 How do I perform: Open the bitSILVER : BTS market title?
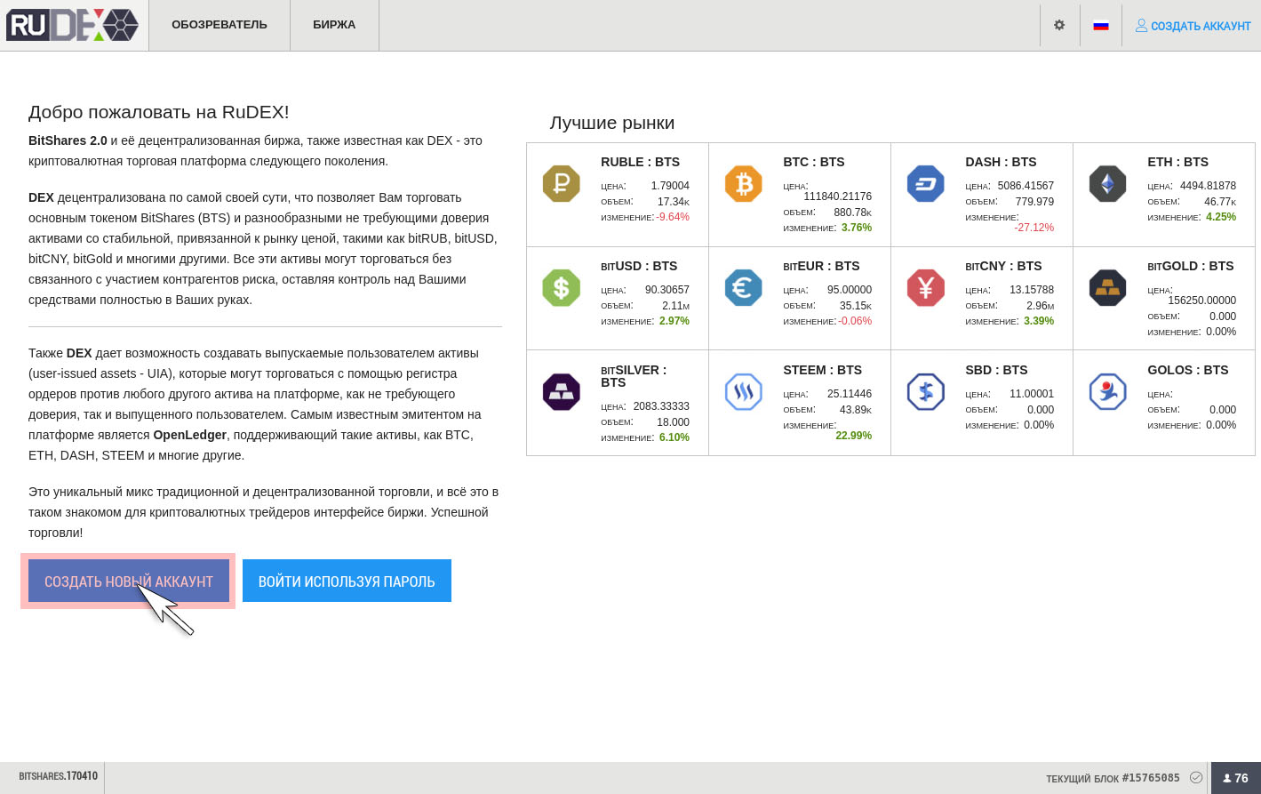click(x=634, y=376)
